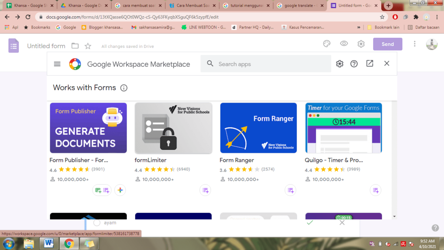Click the Google Workspace Marketplace logo
Viewport: 444px width, 250px height.
coord(75,64)
